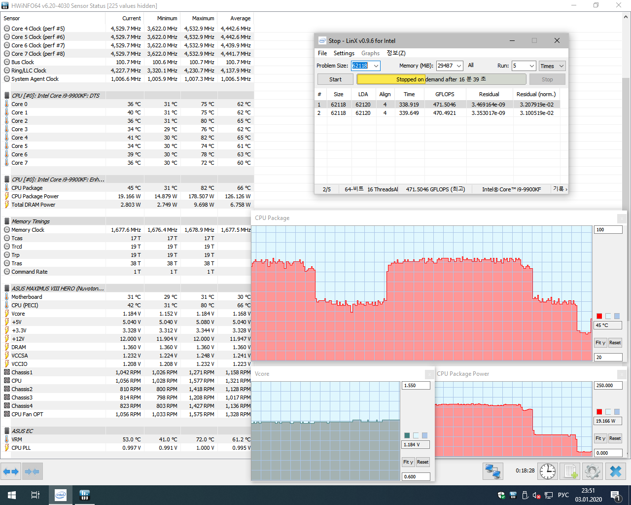Click the CPU Package graph maximum field showing 100
631x505 pixels.
pos(608,230)
